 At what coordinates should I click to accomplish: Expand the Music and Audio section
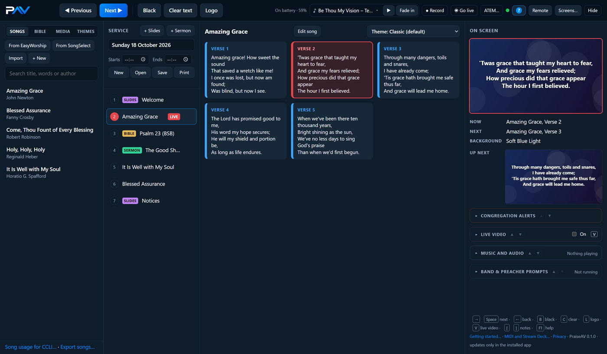pyautogui.click(x=502, y=253)
